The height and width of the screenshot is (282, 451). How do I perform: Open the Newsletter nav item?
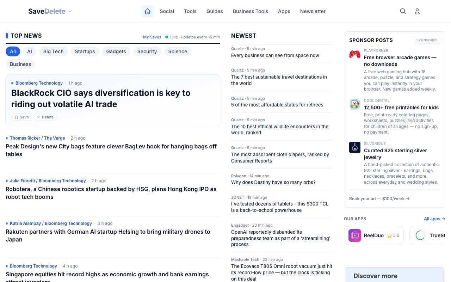click(x=313, y=11)
